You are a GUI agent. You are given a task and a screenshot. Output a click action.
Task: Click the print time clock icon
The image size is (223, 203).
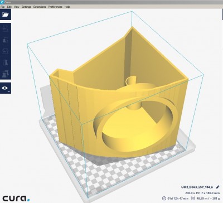point(164,198)
